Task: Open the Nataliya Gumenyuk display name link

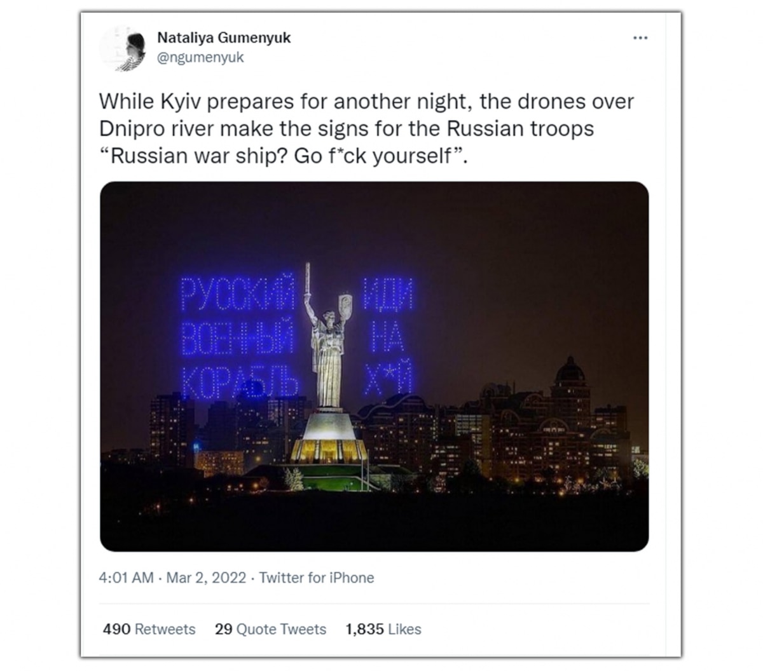Action: click(x=224, y=37)
